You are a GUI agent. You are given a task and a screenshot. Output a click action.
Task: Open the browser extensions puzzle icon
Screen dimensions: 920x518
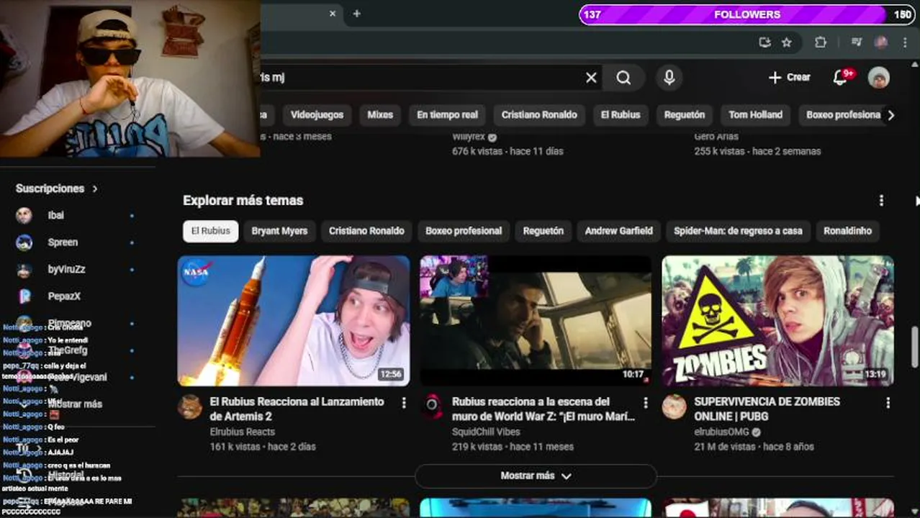coord(821,42)
